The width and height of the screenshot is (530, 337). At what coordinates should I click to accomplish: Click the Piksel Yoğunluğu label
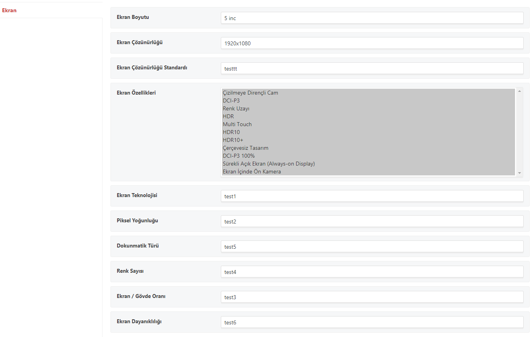(x=137, y=221)
